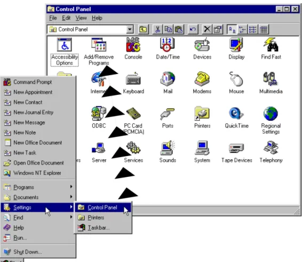Click the Paste toolbar button
Viewport: 302px width, 262px height.
coord(179,29)
